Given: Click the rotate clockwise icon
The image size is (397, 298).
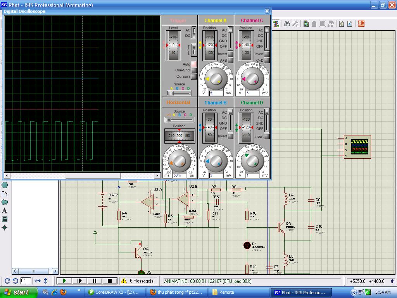Looking at the screenshot, I should [7, 281].
